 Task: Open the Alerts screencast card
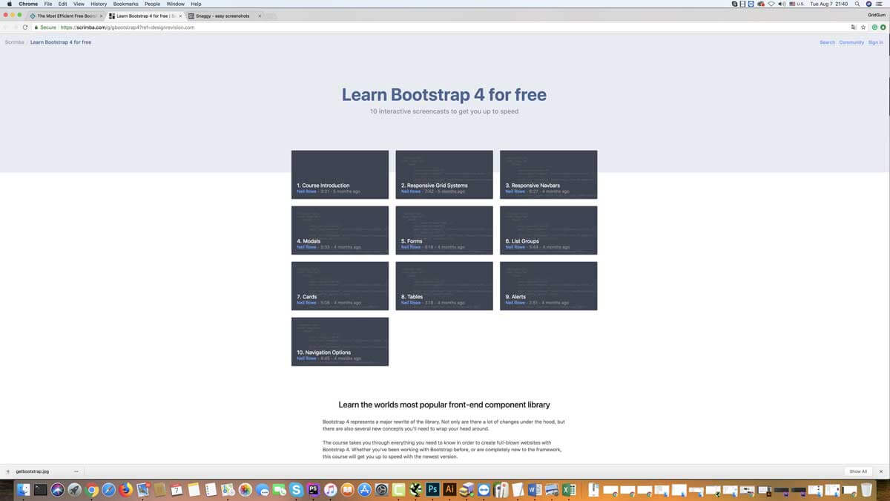point(549,286)
